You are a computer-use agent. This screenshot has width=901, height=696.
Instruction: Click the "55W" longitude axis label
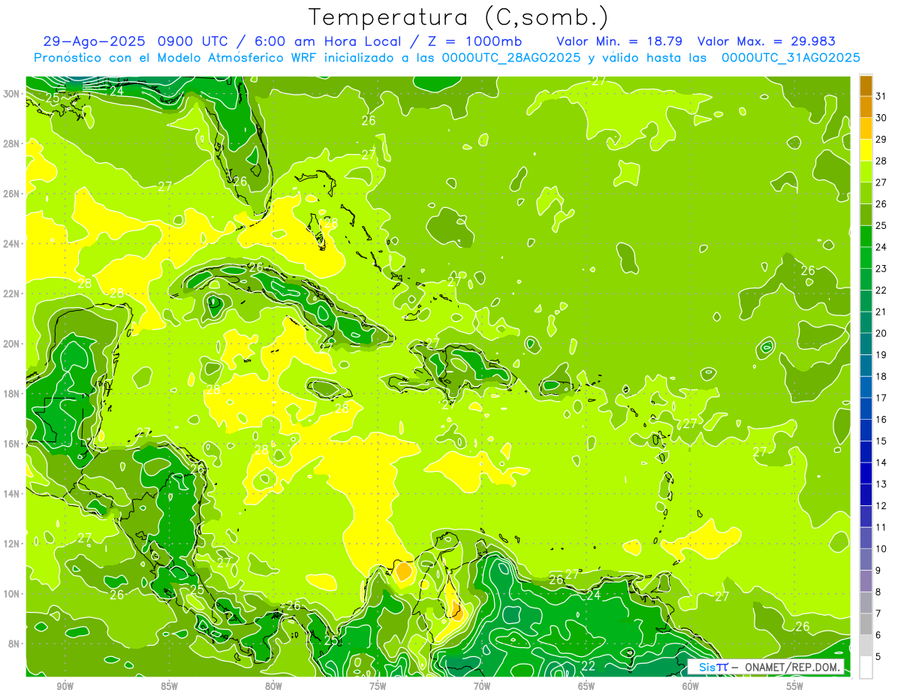pyautogui.click(x=795, y=686)
